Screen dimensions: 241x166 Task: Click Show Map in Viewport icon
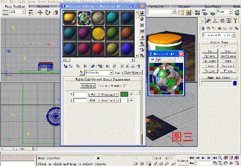point(114,66)
